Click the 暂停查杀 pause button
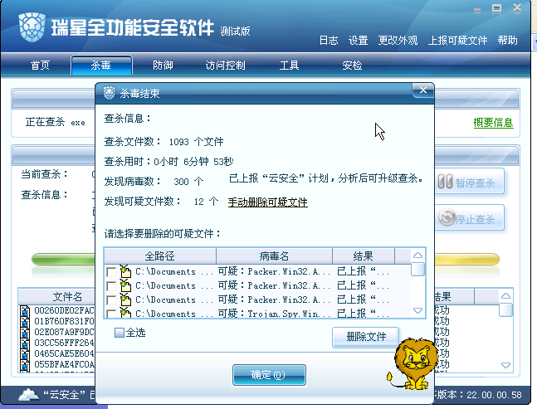Viewport: 537px width, 409px height. tap(470, 182)
